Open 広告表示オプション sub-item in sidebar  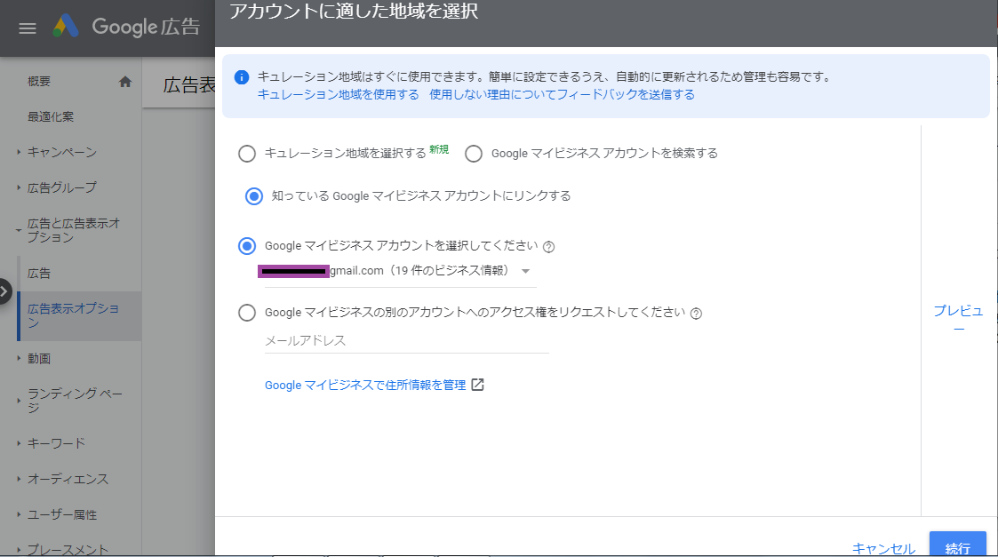[79, 315]
